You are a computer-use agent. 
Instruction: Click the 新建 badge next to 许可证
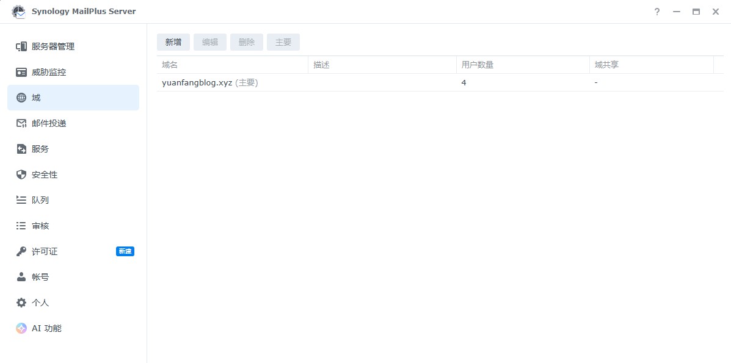coord(125,251)
